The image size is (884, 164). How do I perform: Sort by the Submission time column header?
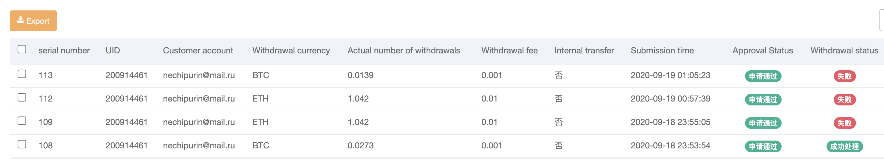(662, 51)
